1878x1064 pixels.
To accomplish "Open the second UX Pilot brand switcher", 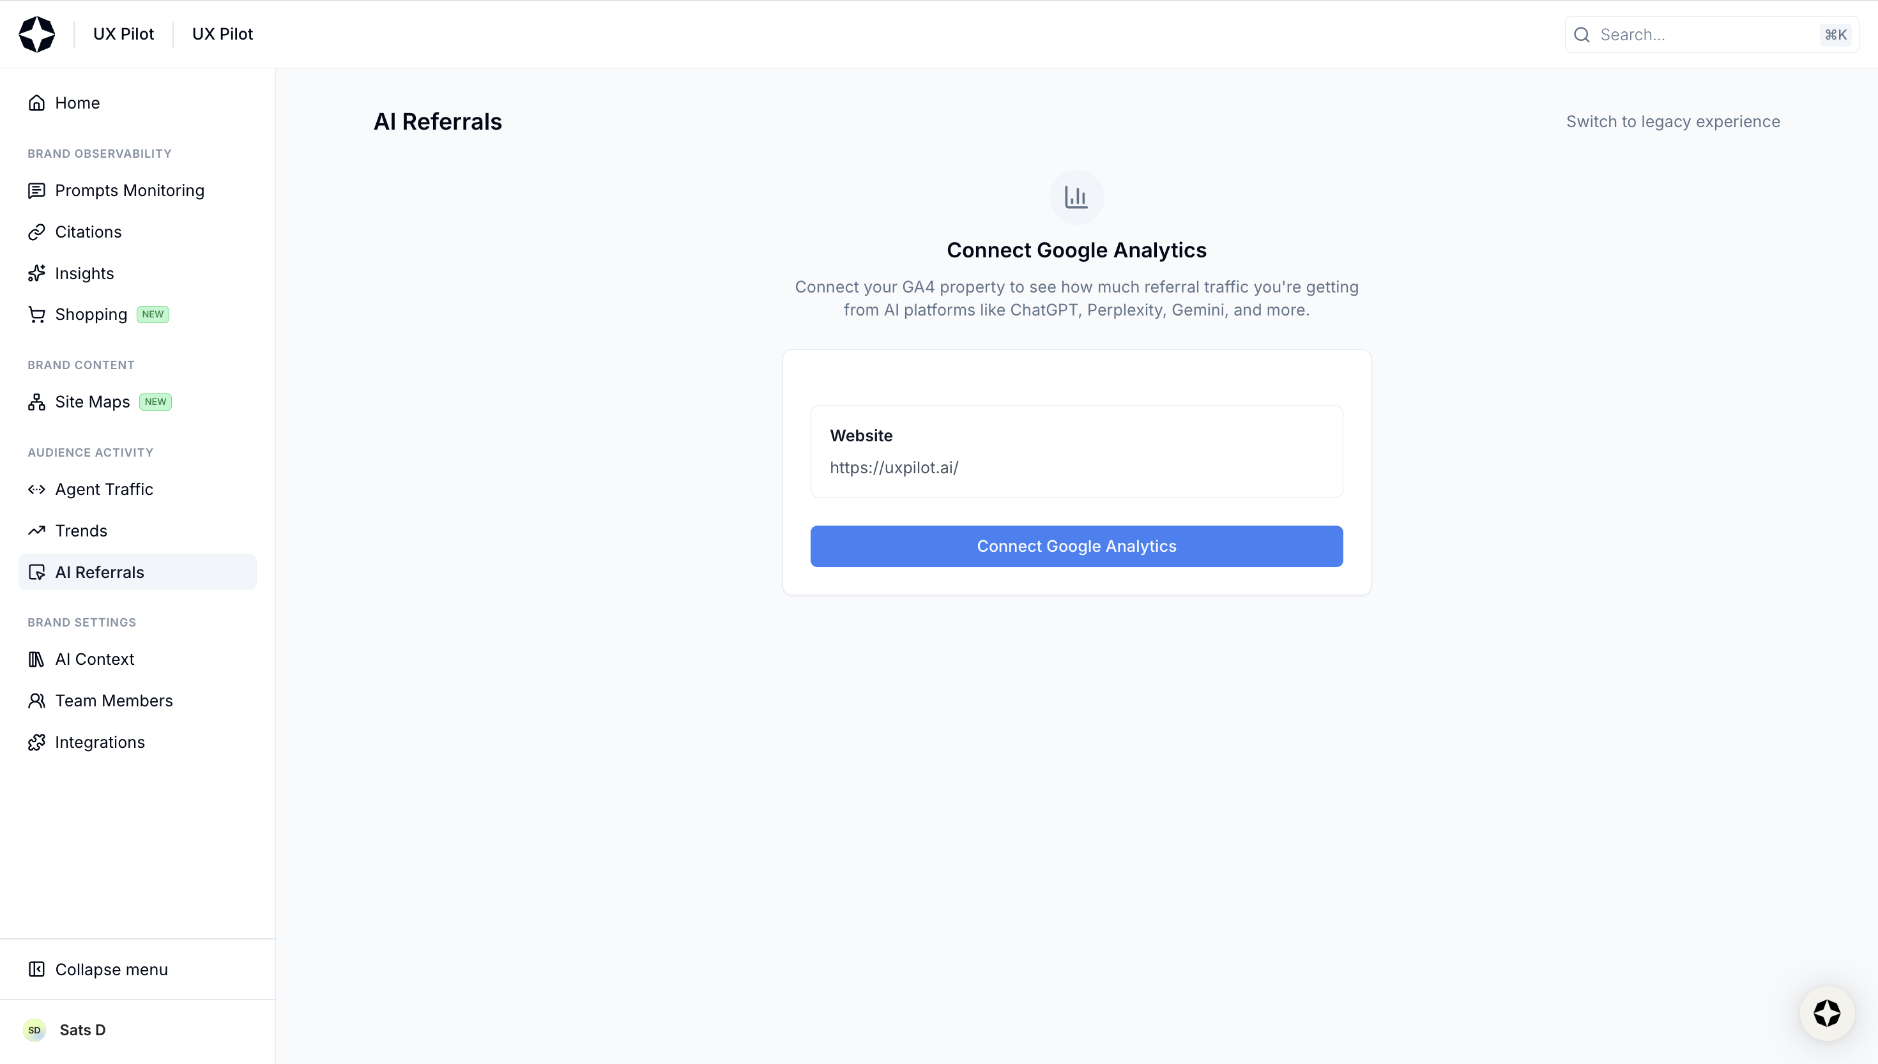I will pos(222,34).
